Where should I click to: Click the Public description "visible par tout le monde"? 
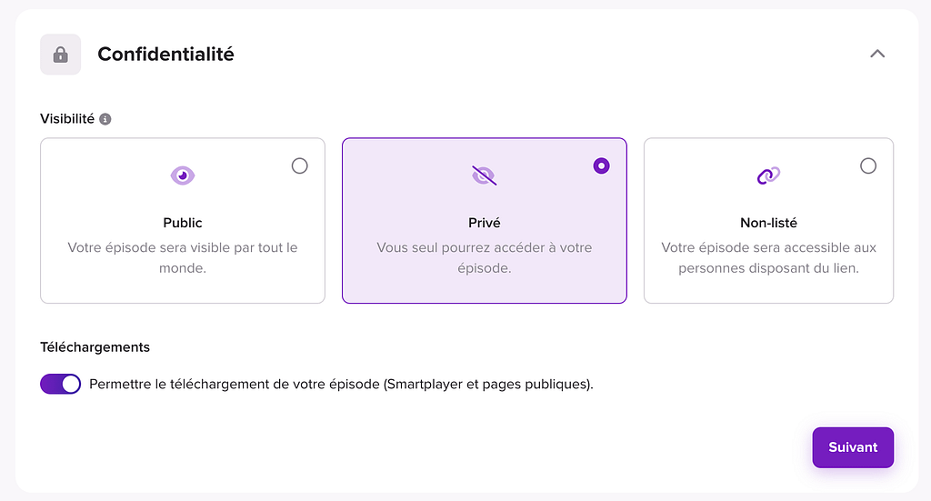click(182, 257)
